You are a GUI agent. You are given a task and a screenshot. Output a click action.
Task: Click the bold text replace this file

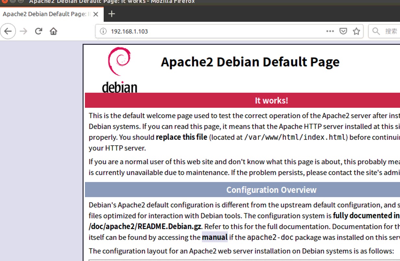[x=181, y=137]
